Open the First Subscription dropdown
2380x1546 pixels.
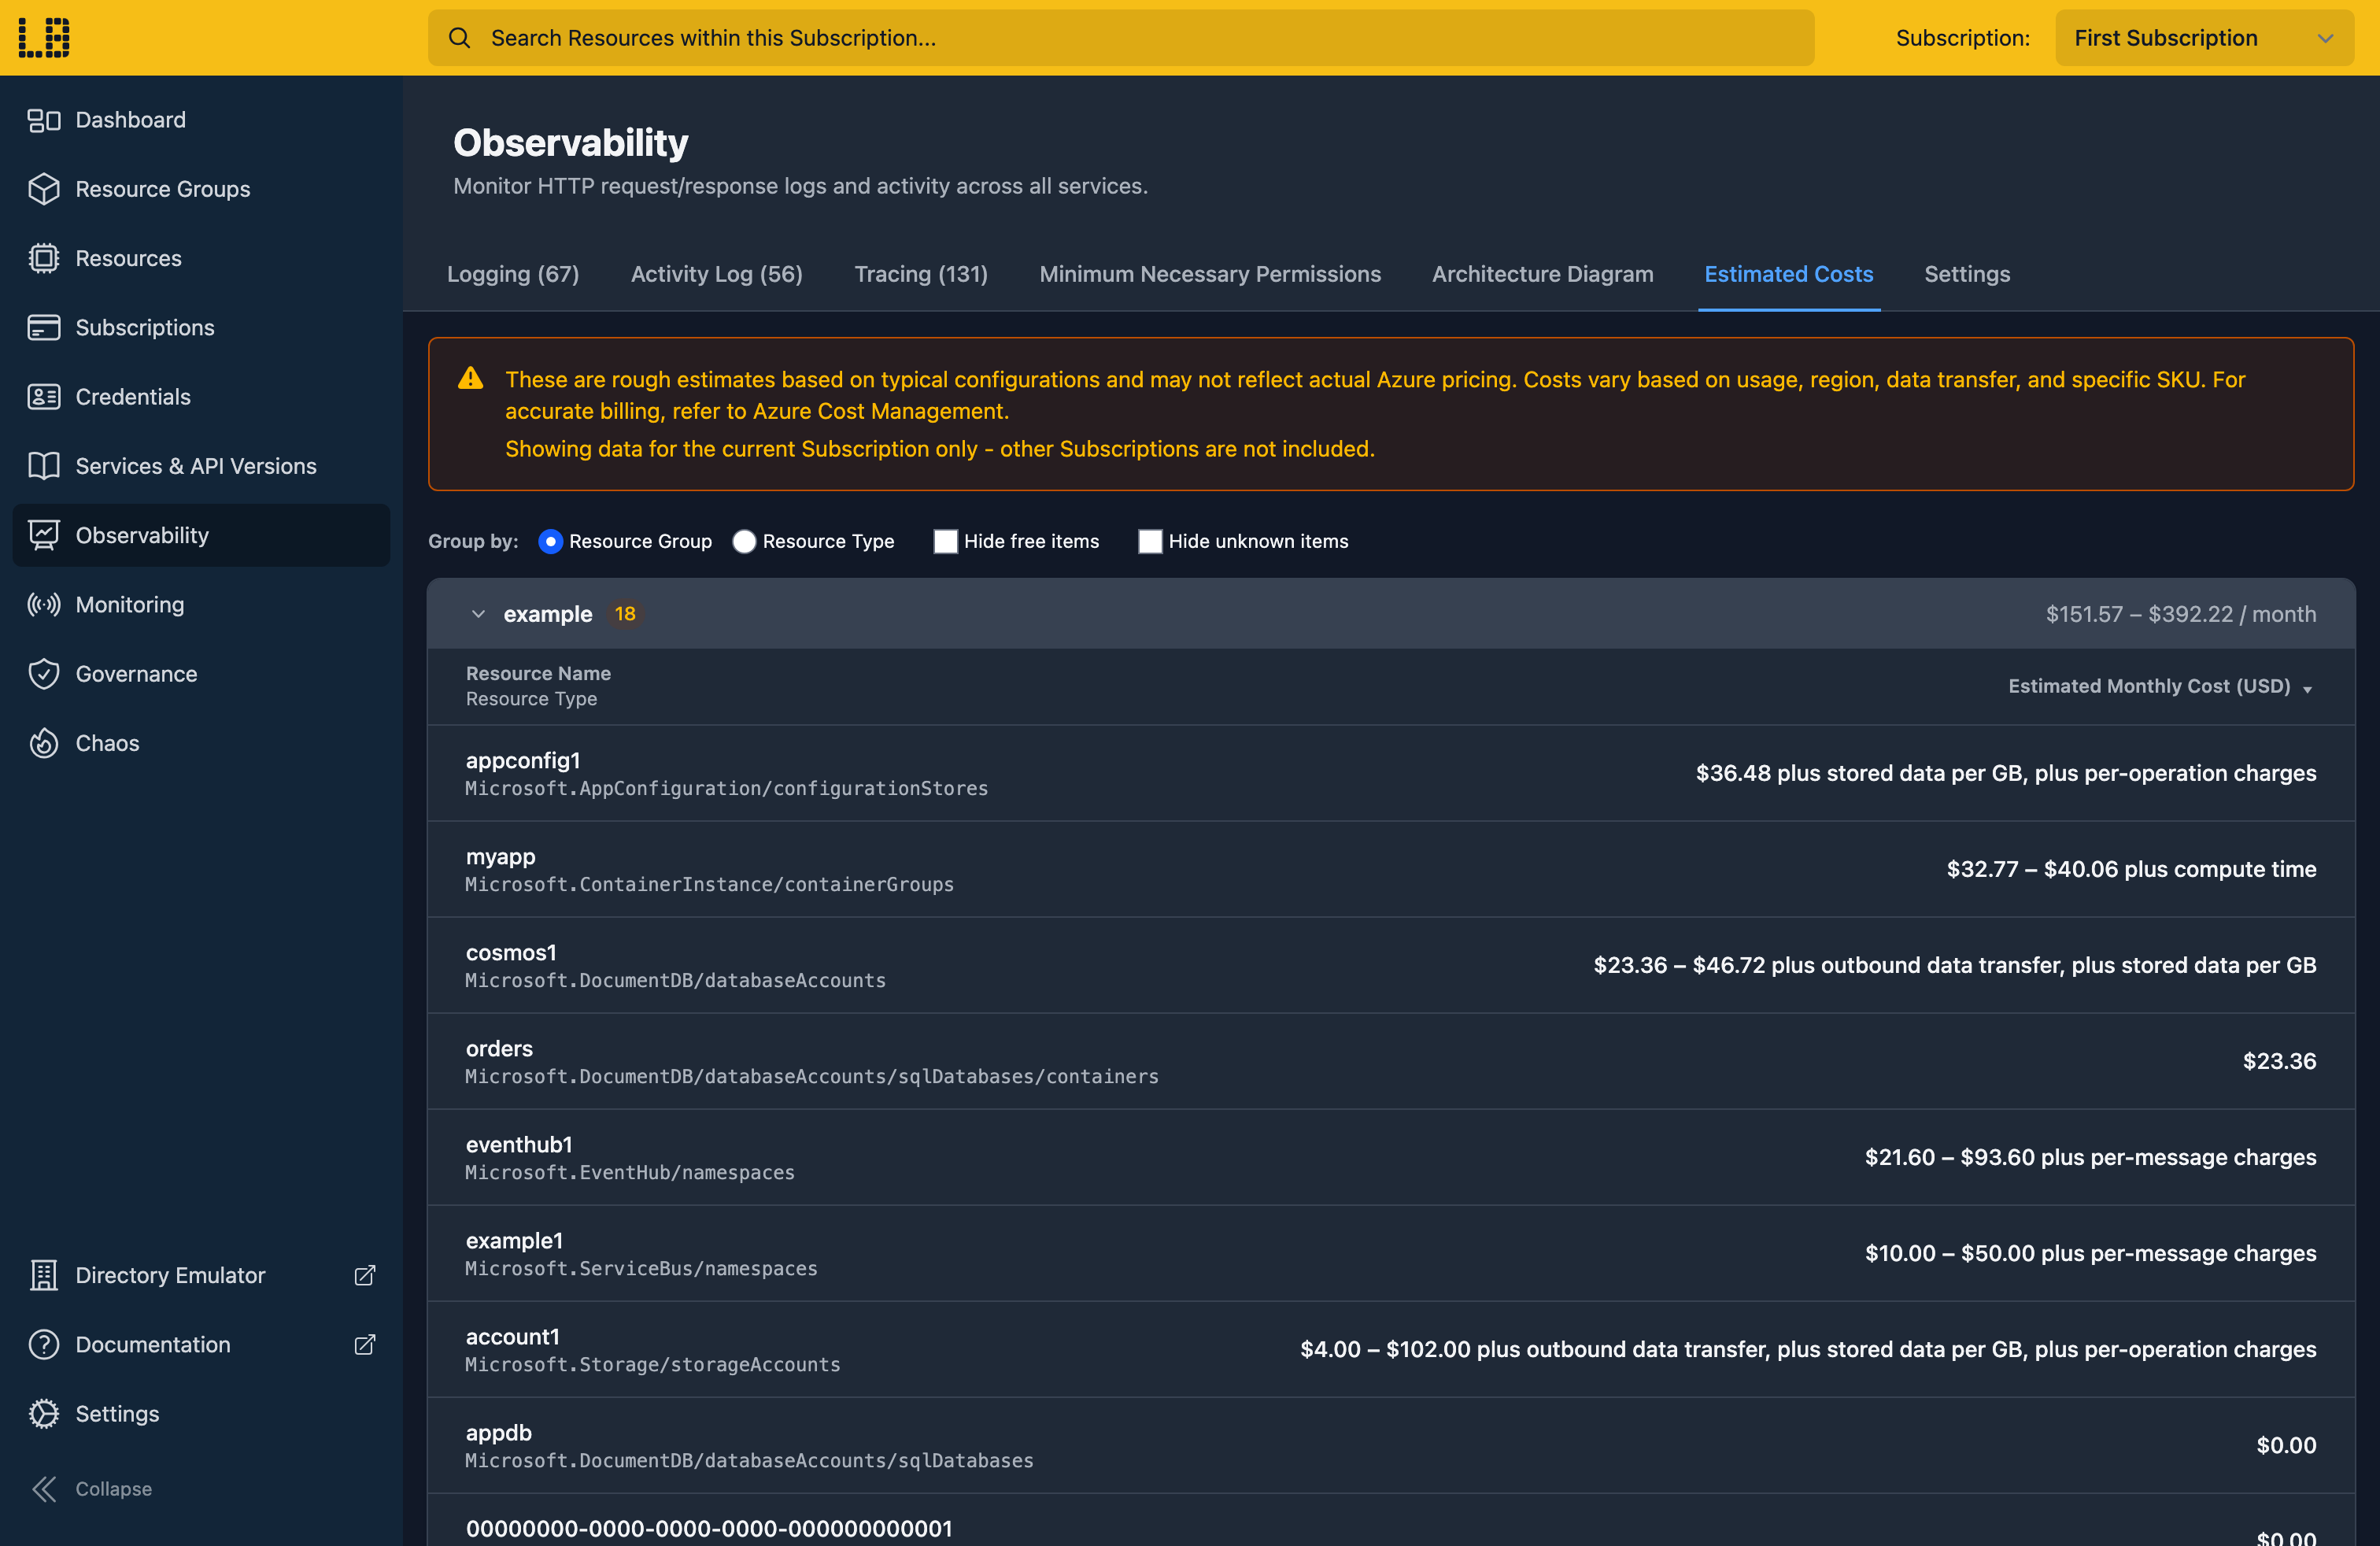pyautogui.click(x=2204, y=38)
